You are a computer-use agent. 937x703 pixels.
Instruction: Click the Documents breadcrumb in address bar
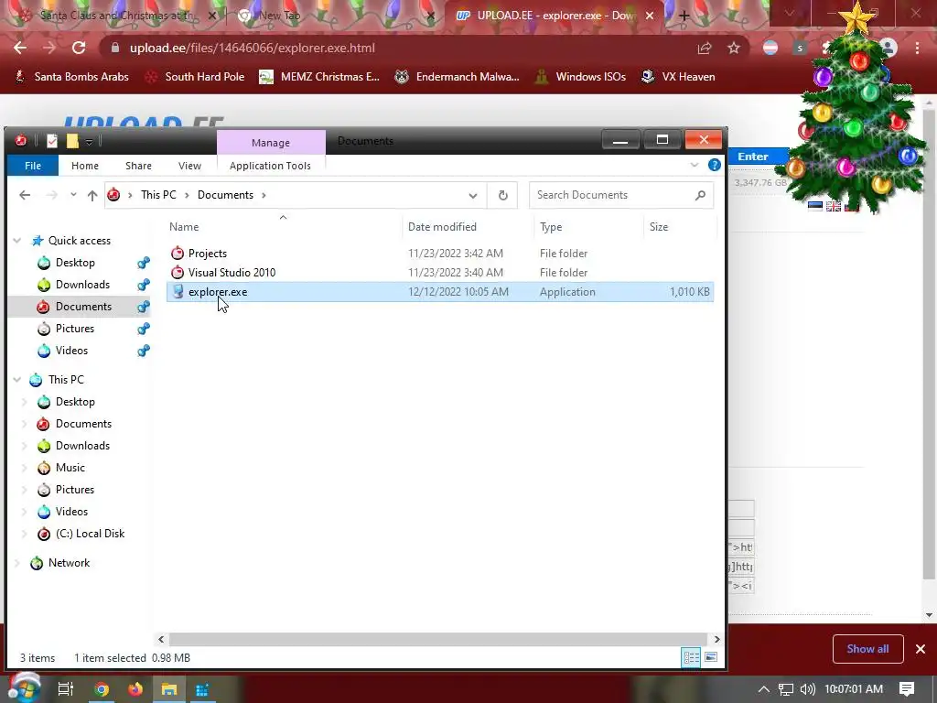coord(225,195)
